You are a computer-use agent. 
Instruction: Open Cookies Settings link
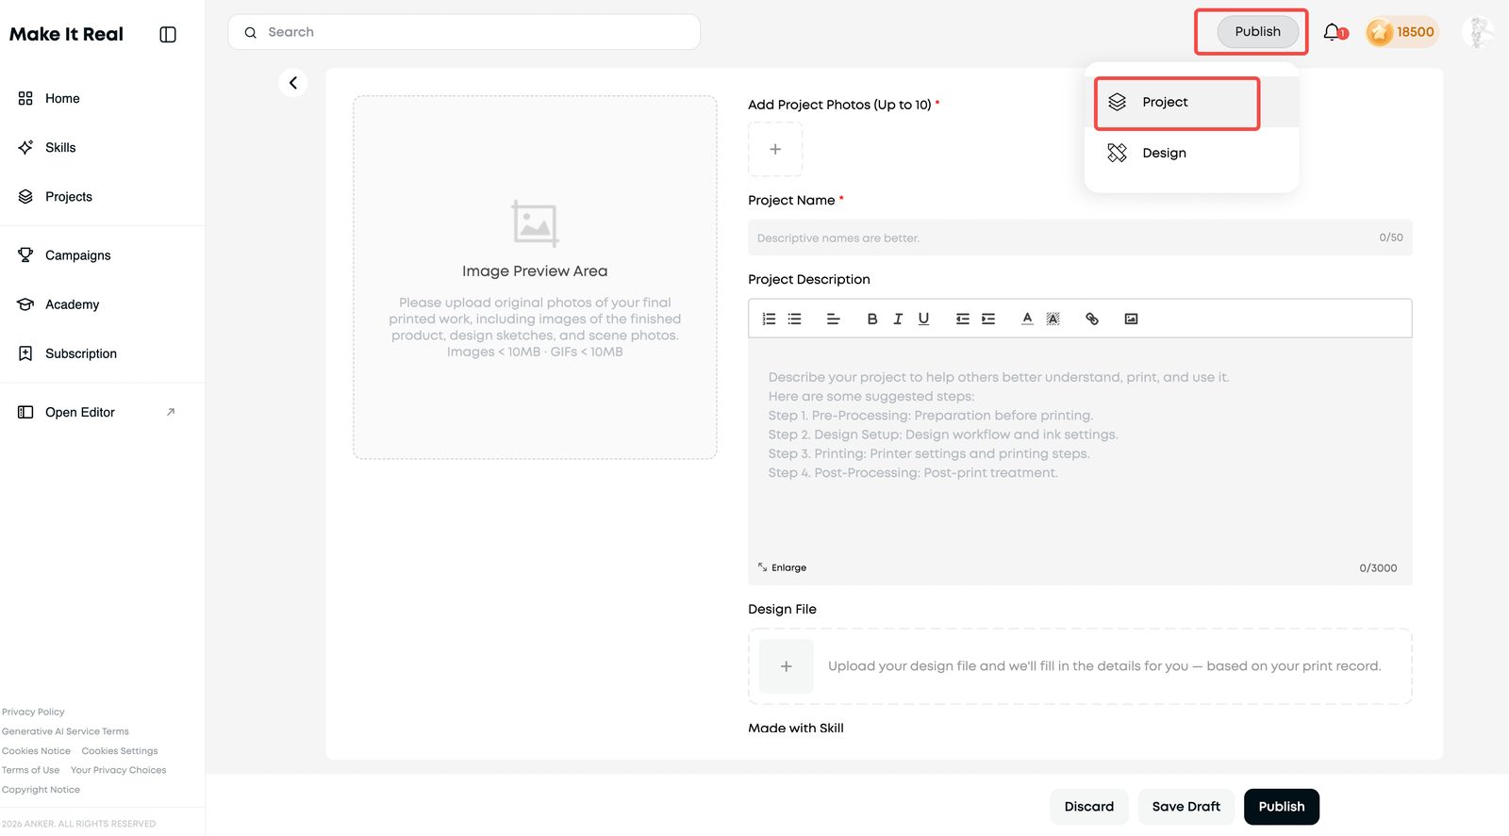tap(120, 751)
